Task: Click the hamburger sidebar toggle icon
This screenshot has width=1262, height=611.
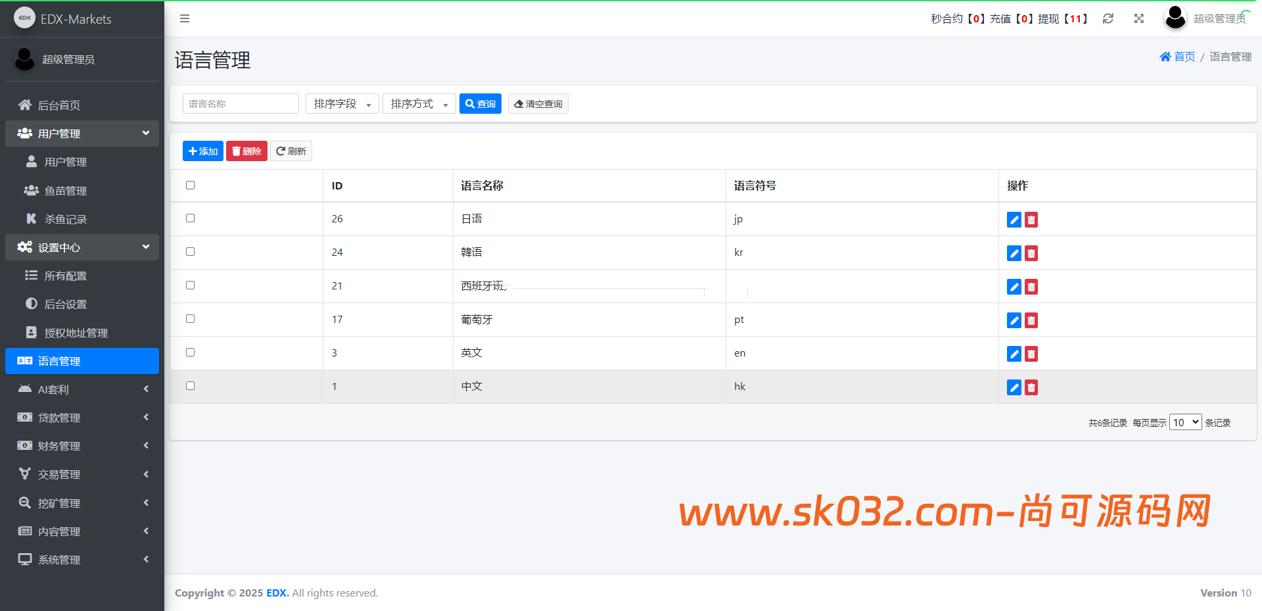Action: [185, 18]
